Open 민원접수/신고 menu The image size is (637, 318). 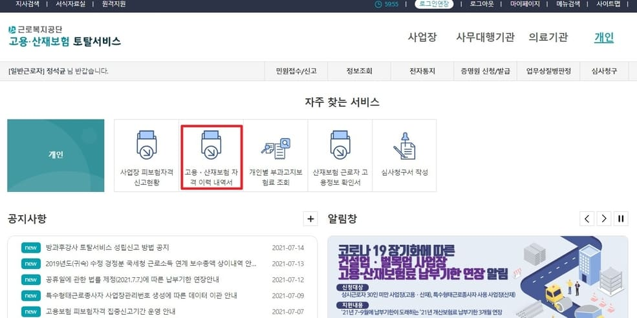click(296, 71)
